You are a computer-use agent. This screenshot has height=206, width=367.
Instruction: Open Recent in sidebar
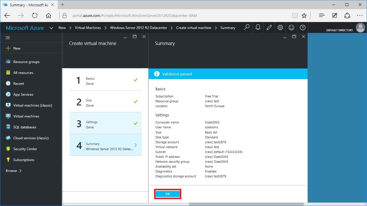coord(15,84)
